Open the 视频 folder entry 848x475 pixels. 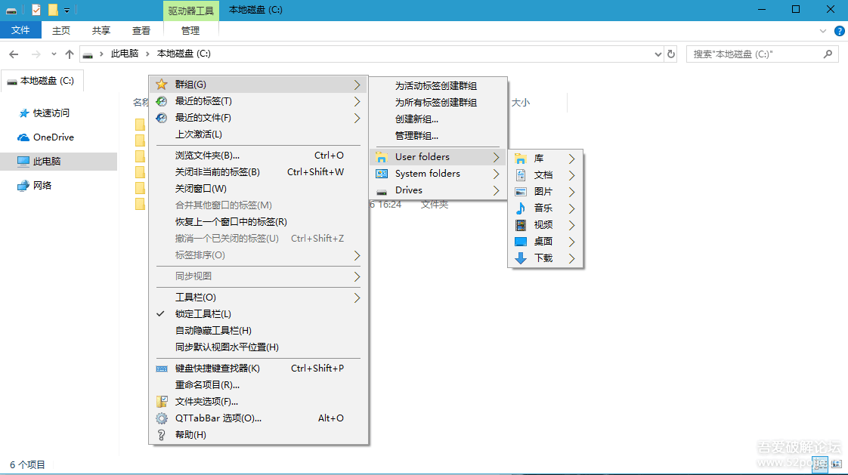[546, 225]
